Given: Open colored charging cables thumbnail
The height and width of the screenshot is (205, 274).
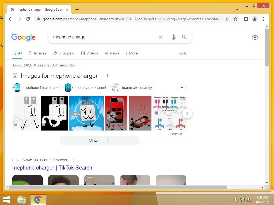Looking at the screenshot, I should click(x=169, y=113).
